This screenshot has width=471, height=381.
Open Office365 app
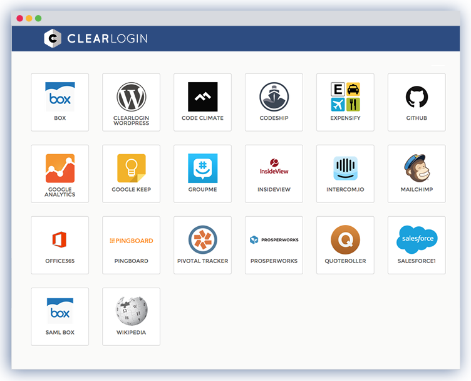(60, 240)
